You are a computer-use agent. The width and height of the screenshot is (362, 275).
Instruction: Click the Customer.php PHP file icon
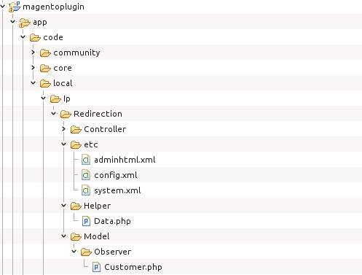96,267
